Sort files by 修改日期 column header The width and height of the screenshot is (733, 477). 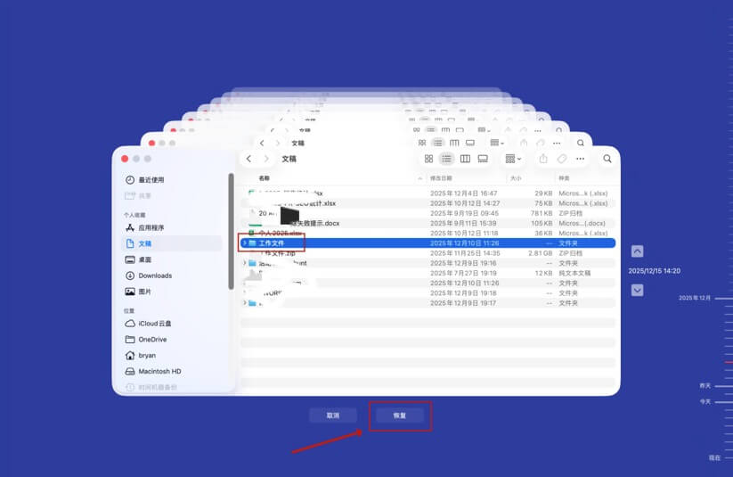[x=443, y=178]
